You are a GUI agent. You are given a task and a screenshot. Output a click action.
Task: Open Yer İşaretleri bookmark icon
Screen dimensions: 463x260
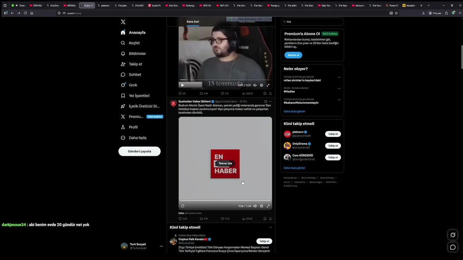tap(123, 96)
